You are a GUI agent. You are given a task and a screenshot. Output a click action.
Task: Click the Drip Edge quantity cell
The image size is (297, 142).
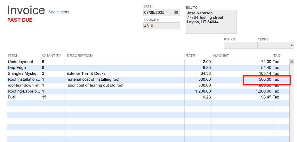tap(53, 68)
